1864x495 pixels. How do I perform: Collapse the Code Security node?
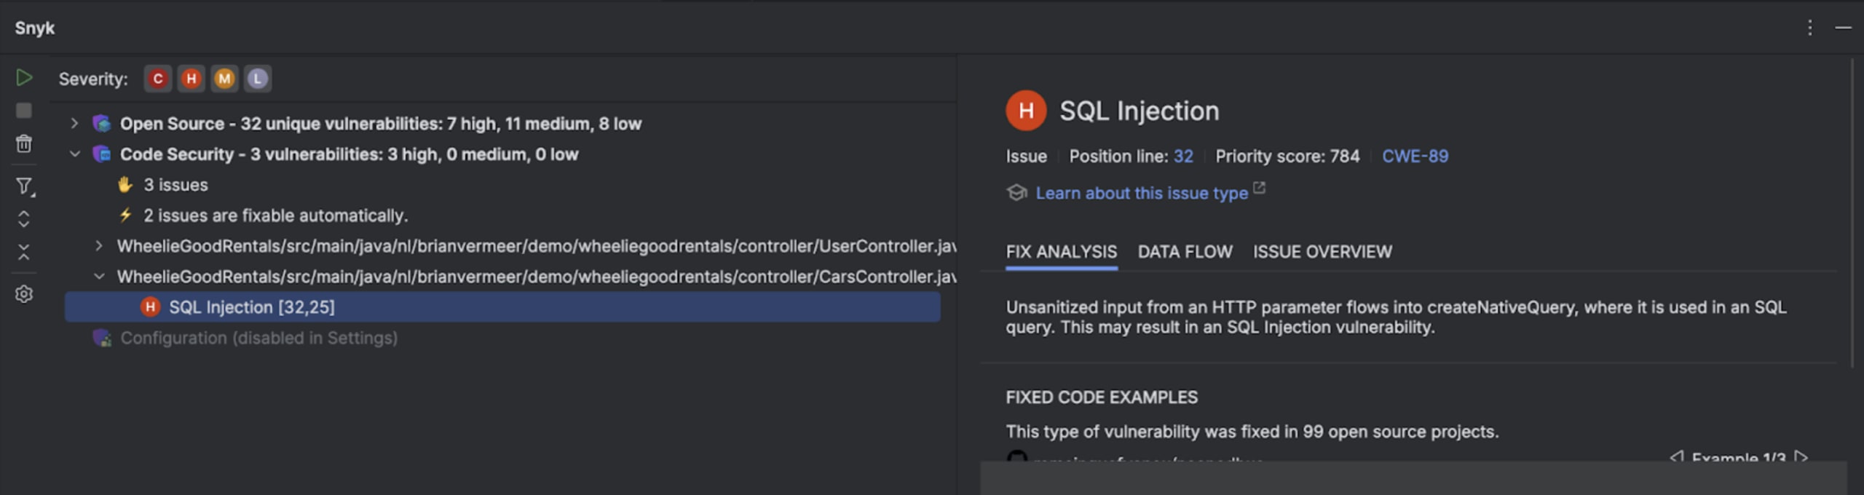point(74,154)
